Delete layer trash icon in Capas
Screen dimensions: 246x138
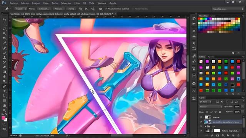(238, 135)
